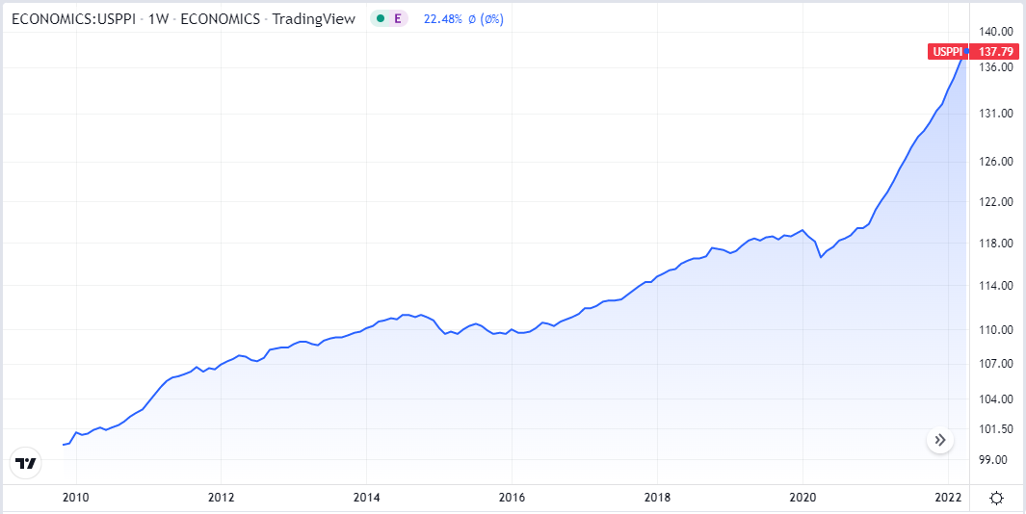Click the 2020 label on time axis
Image resolution: width=1026 pixels, height=514 pixels.
[802, 498]
